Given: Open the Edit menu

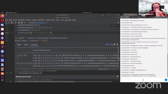Looking at the screenshot, I should pyautogui.click(x=10, y=20).
